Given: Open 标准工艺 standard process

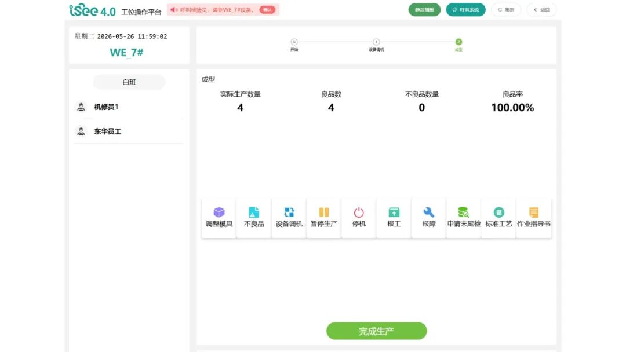Looking at the screenshot, I should pyautogui.click(x=498, y=218).
